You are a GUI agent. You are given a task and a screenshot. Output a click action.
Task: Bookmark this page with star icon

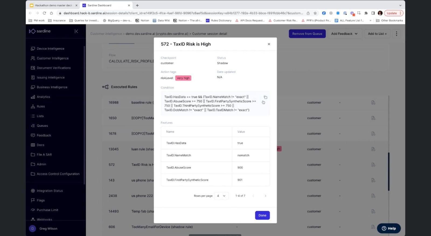pyautogui.click(x=315, y=13)
